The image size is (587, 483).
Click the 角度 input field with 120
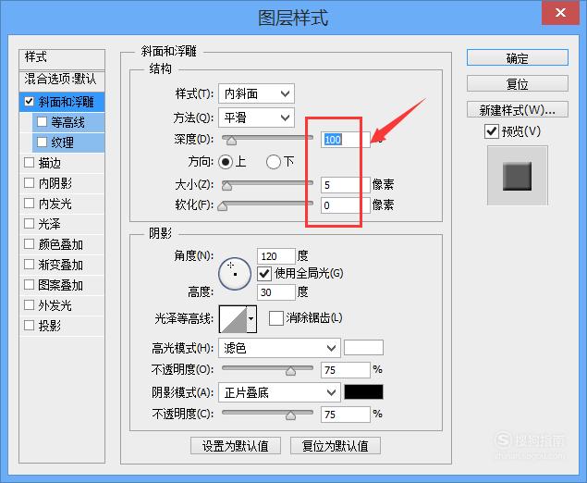(276, 256)
